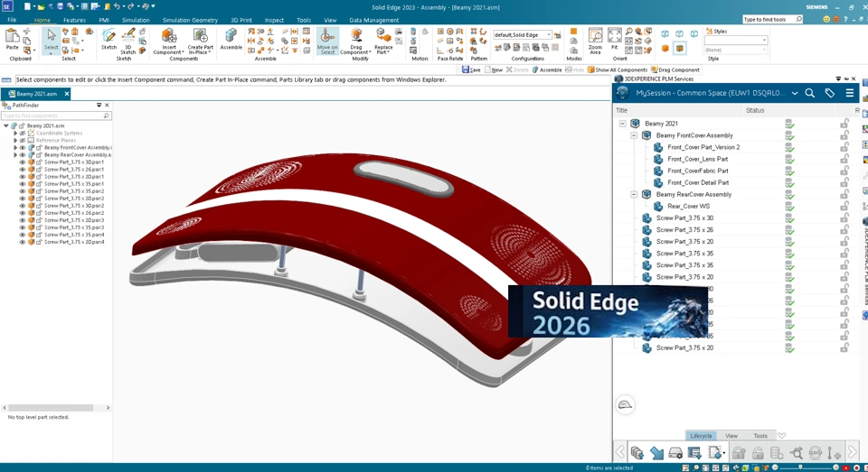Click the helmet assistant icon
Screen dimensions: 868x472
[x=625, y=404]
